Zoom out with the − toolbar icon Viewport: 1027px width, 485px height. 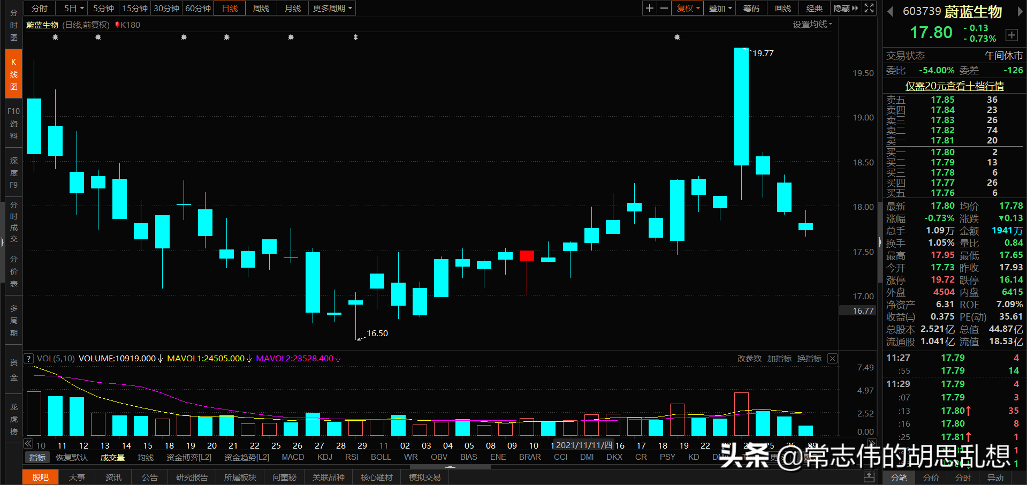click(664, 8)
